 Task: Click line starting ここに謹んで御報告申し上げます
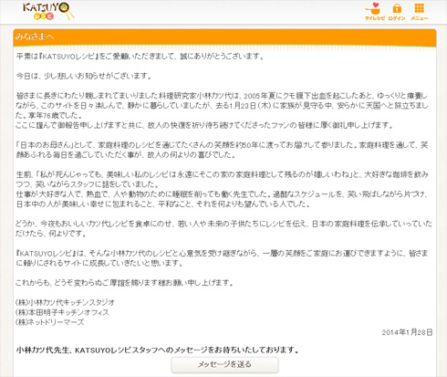click(x=204, y=125)
